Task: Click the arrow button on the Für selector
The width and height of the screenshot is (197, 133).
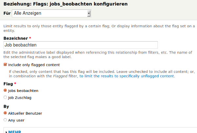Action: (x=89, y=13)
